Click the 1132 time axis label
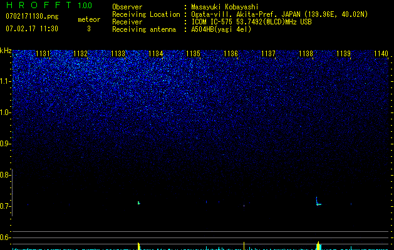 click(80, 54)
